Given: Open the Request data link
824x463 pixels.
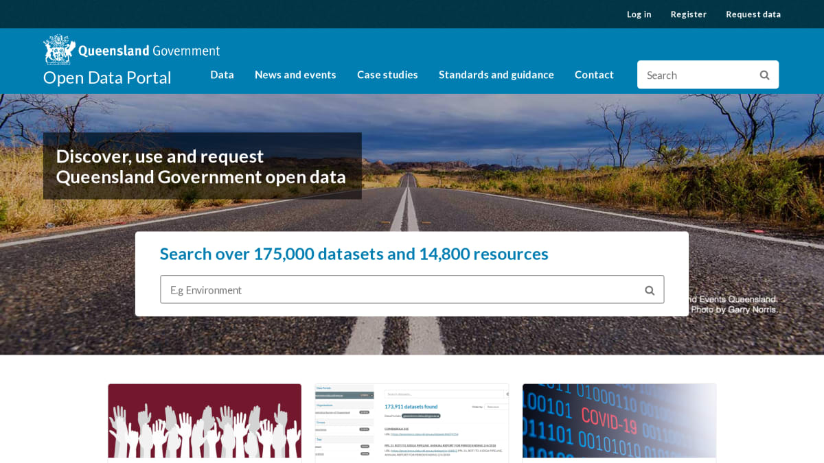Looking at the screenshot, I should [753, 14].
